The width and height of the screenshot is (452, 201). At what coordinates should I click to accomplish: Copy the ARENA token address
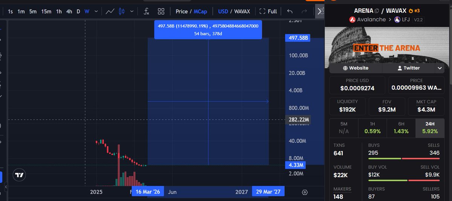click(377, 11)
